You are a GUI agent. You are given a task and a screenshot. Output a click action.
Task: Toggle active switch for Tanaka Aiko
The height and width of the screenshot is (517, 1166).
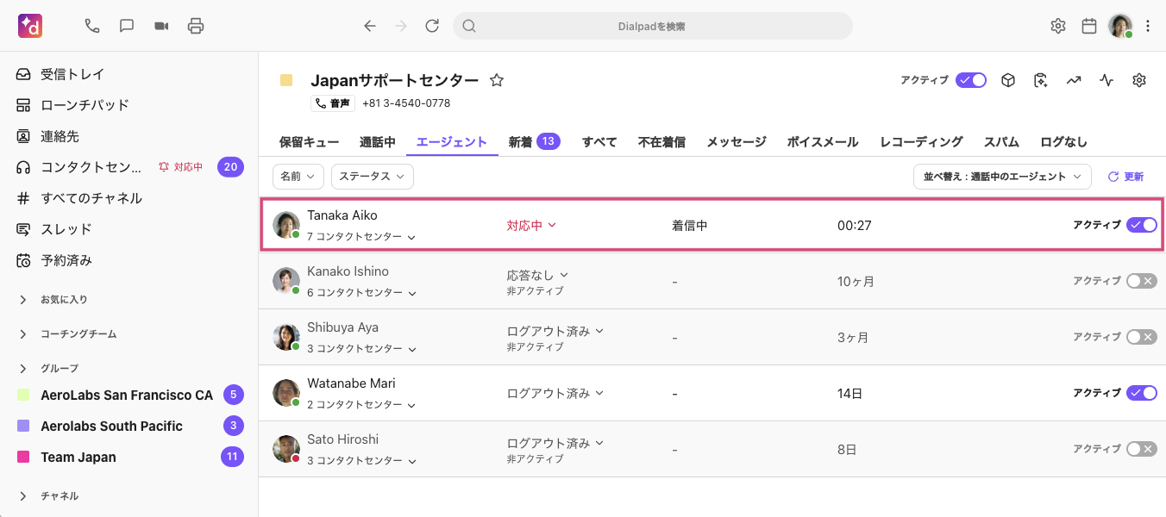1141,225
